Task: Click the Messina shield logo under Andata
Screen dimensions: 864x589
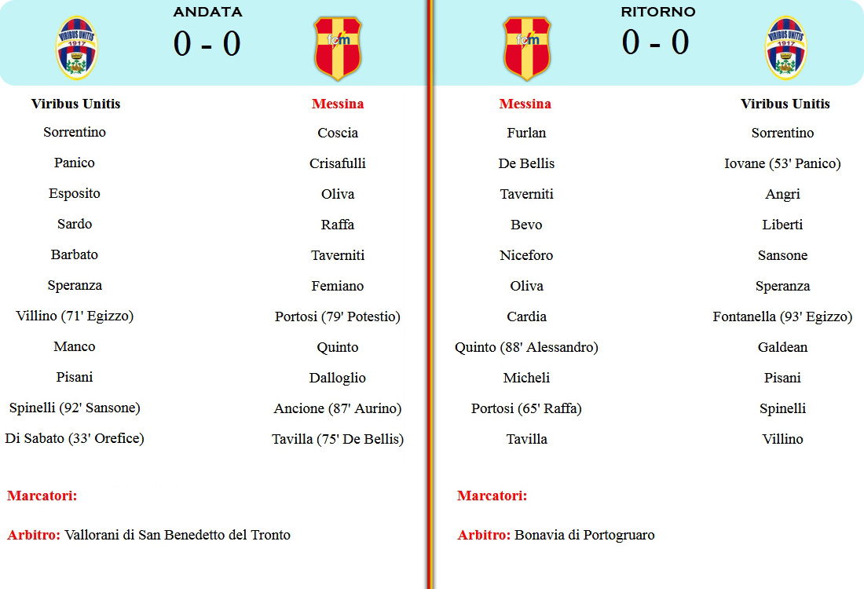Action: 338,49
